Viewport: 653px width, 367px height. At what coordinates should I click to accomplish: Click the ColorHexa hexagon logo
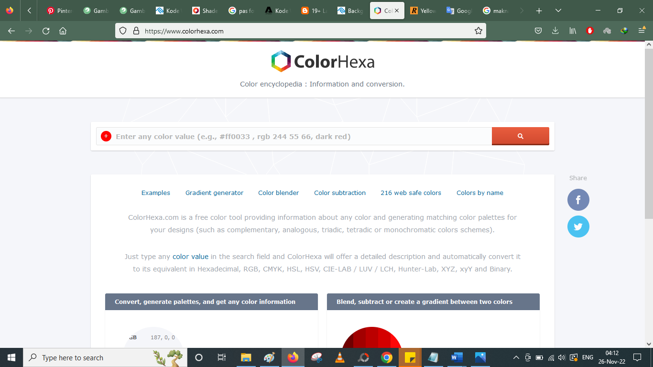tap(281, 61)
